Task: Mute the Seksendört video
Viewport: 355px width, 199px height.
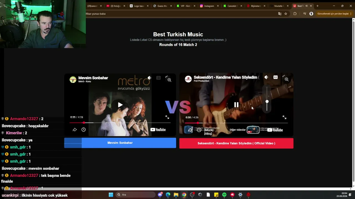Action: (266, 77)
